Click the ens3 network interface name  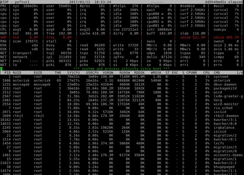pyautogui.click(x=17, y=61)
